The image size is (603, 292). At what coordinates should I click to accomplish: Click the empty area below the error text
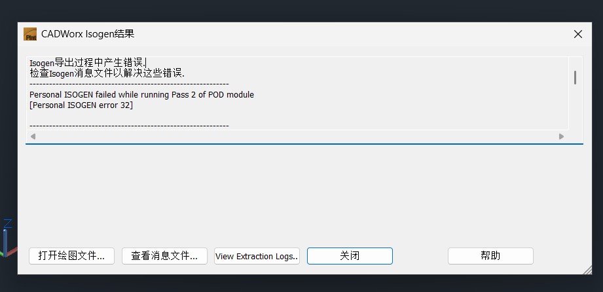coord(295,196)
